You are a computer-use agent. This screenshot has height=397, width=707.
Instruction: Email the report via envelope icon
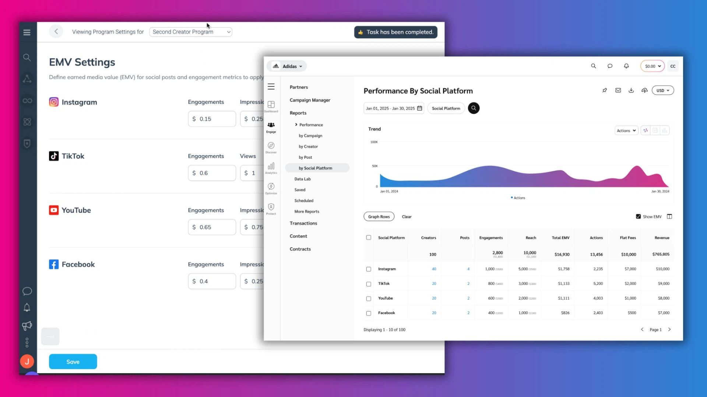(x=618, y=90)
